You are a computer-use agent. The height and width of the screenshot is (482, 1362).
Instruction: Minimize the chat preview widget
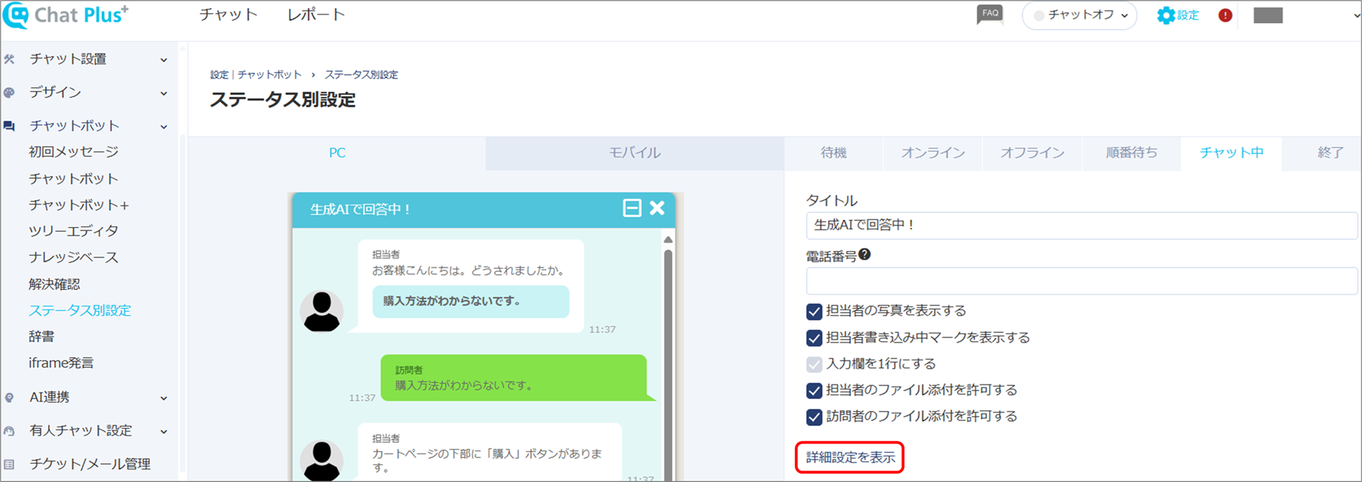point(632,208)
